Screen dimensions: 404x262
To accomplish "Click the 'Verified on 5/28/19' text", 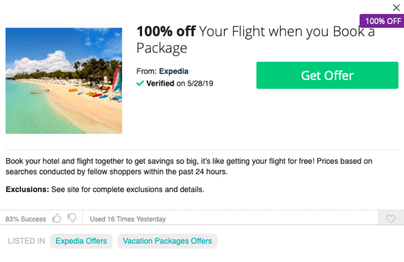I will (x=180, y=84).
